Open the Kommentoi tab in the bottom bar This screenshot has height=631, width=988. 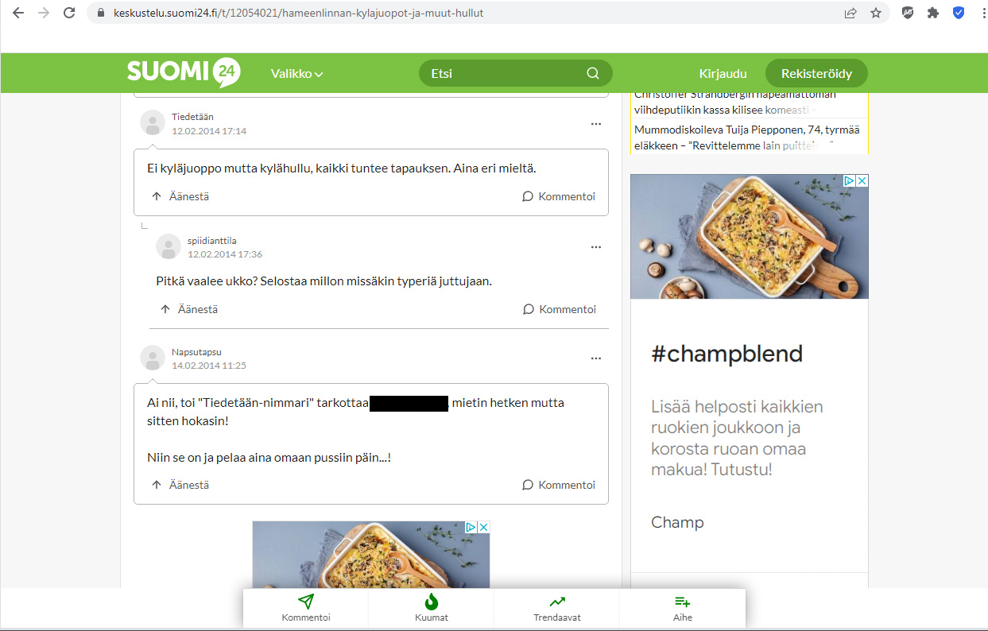point(306,609)
